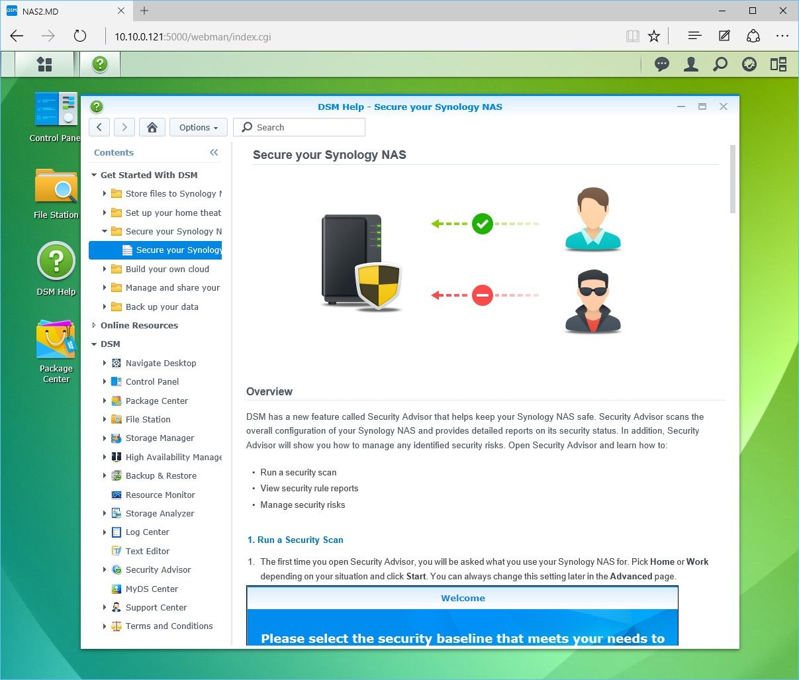
Task: Click the DSM Help taskbar button
Action: 100,64
